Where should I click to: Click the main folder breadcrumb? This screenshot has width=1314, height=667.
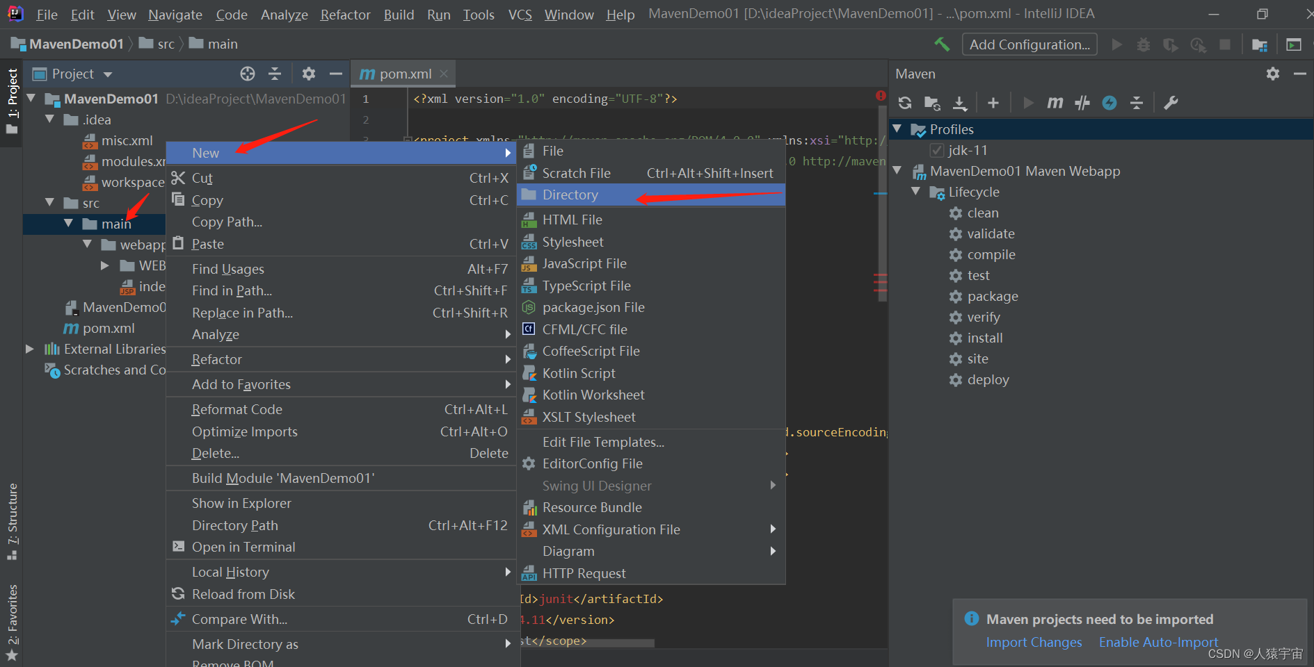[x=214, y=44]
